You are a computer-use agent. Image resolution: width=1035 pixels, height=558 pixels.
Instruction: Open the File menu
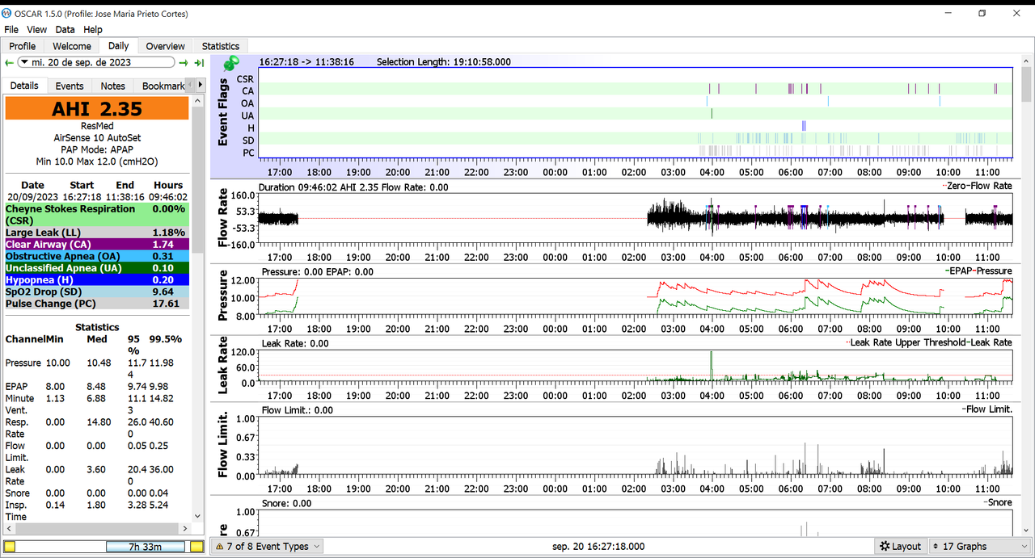pos(11,30)
